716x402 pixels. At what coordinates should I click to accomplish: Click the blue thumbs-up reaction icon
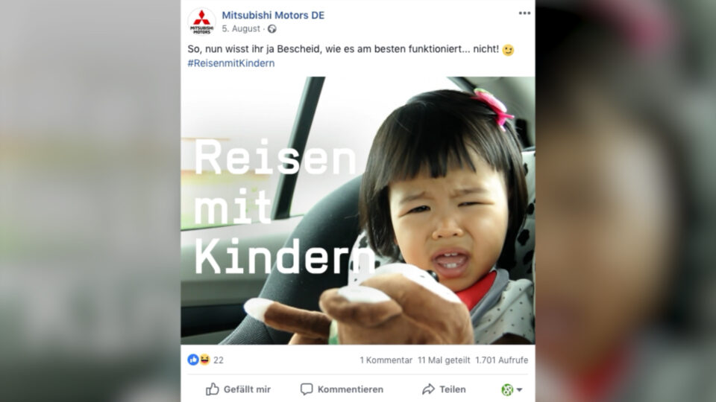[x=193, y=360]
